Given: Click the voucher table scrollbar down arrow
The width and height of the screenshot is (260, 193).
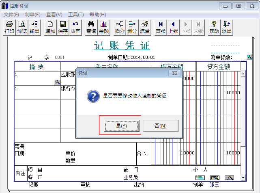Looking at the screenshot, I should [243, 178].
